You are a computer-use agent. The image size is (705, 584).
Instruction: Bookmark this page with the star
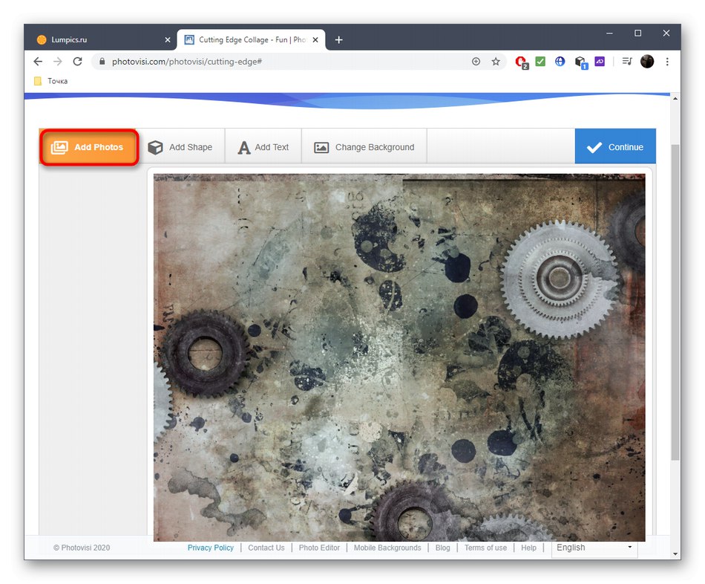coord(496,61)
